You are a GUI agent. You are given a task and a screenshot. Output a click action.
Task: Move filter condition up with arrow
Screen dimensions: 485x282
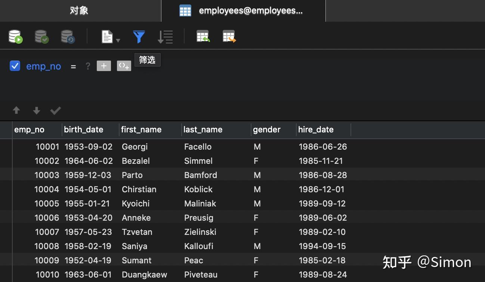(x=16, y=110)
